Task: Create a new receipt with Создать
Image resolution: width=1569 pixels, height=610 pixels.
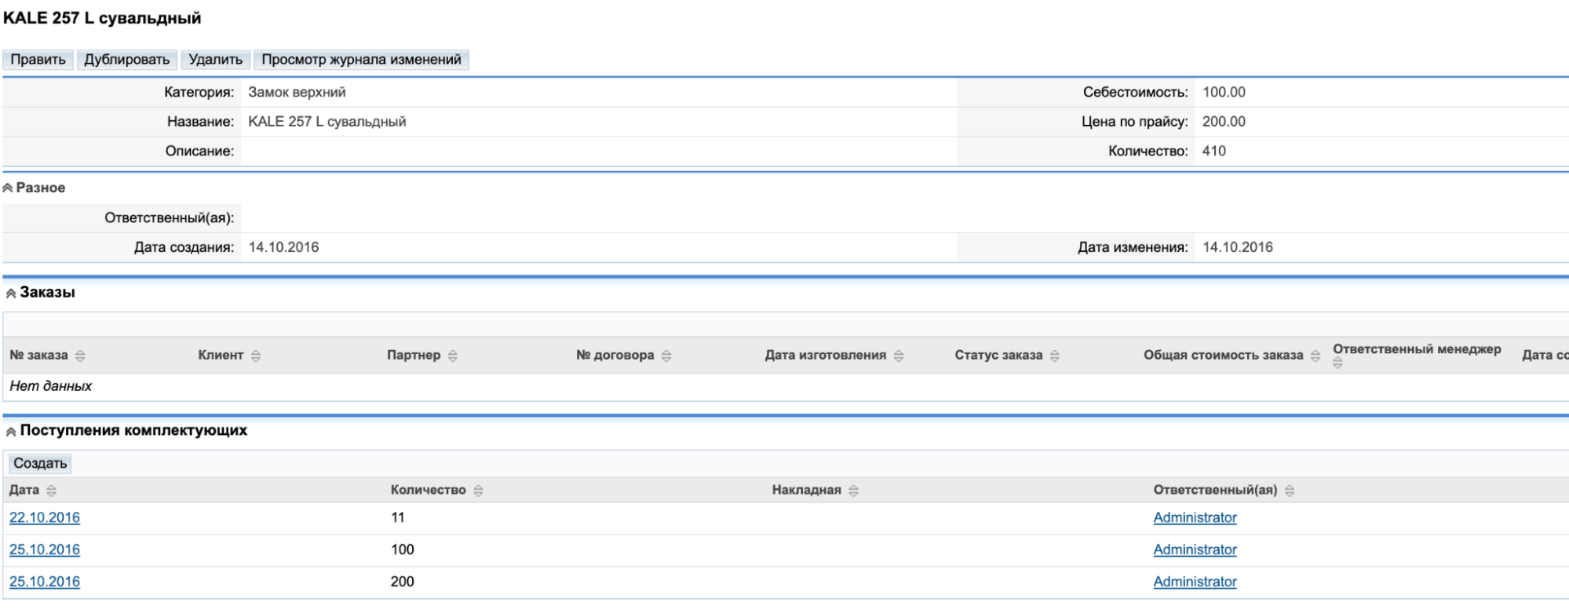Action: [40, 463]
